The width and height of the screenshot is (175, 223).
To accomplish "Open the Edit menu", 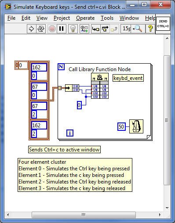I will 26,18.
